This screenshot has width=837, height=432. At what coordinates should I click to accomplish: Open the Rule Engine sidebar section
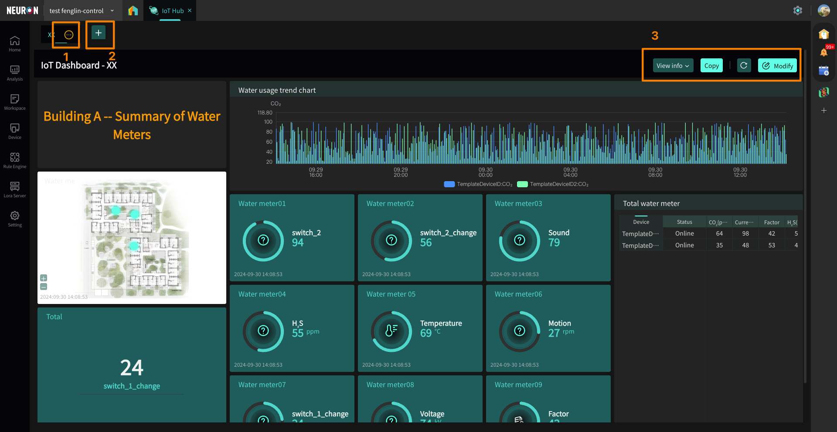15,161
